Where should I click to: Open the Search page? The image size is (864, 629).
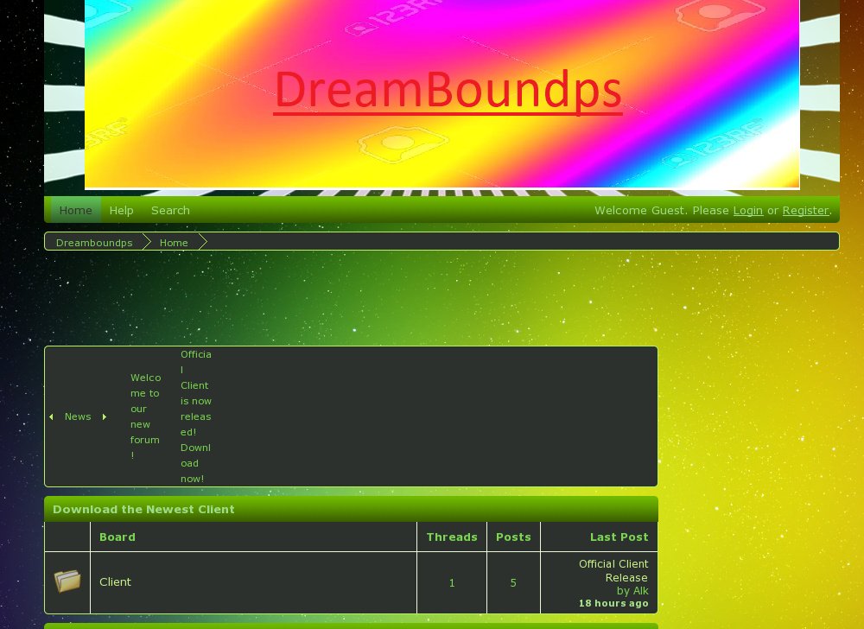[170, 210]
